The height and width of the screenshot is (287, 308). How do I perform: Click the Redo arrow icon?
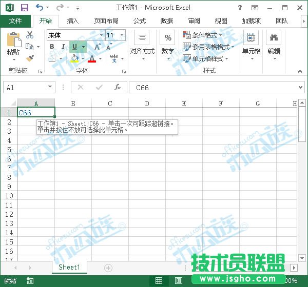(x=60, y=8)
